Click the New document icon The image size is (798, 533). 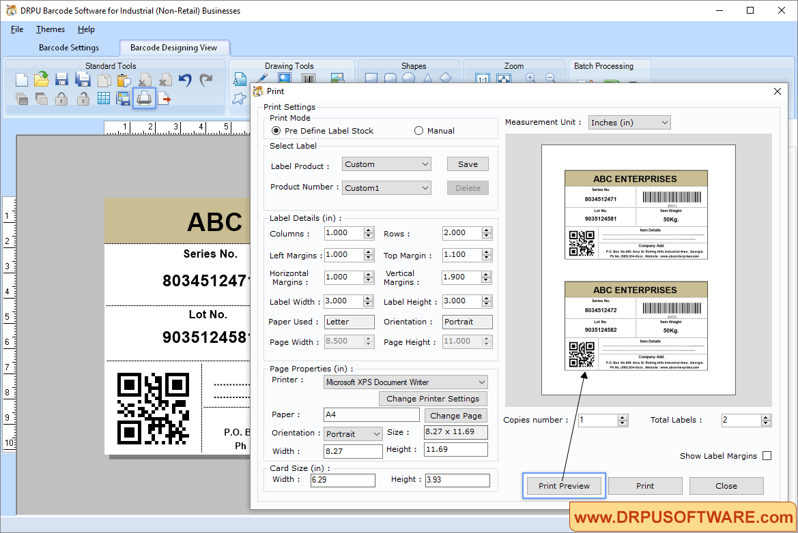[22, 80]
